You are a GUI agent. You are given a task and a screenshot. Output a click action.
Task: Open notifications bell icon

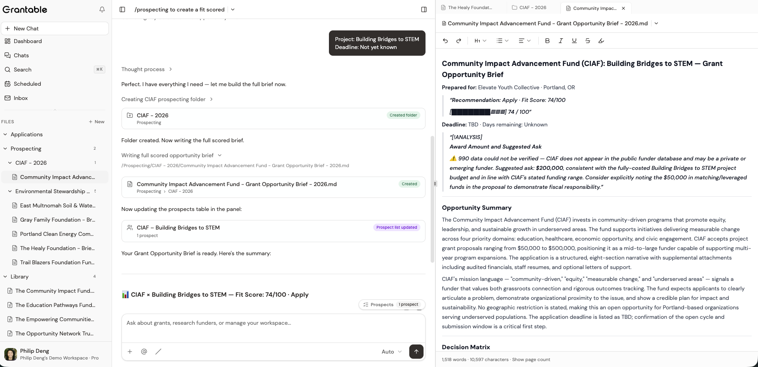[x=102, y=9]
